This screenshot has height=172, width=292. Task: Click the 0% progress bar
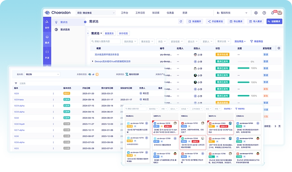click(x=243, y=61)
